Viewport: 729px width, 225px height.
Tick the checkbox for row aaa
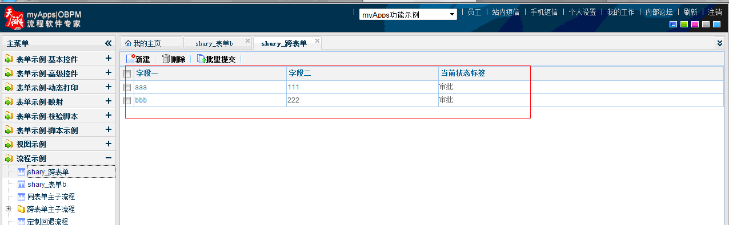point(127,87)
